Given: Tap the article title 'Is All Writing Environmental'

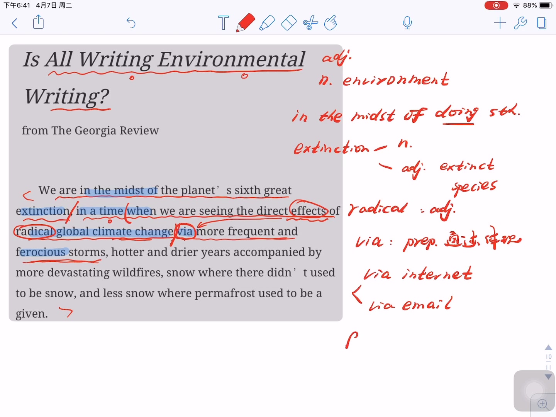Looking at the screenshot, I should pos(164,60).
